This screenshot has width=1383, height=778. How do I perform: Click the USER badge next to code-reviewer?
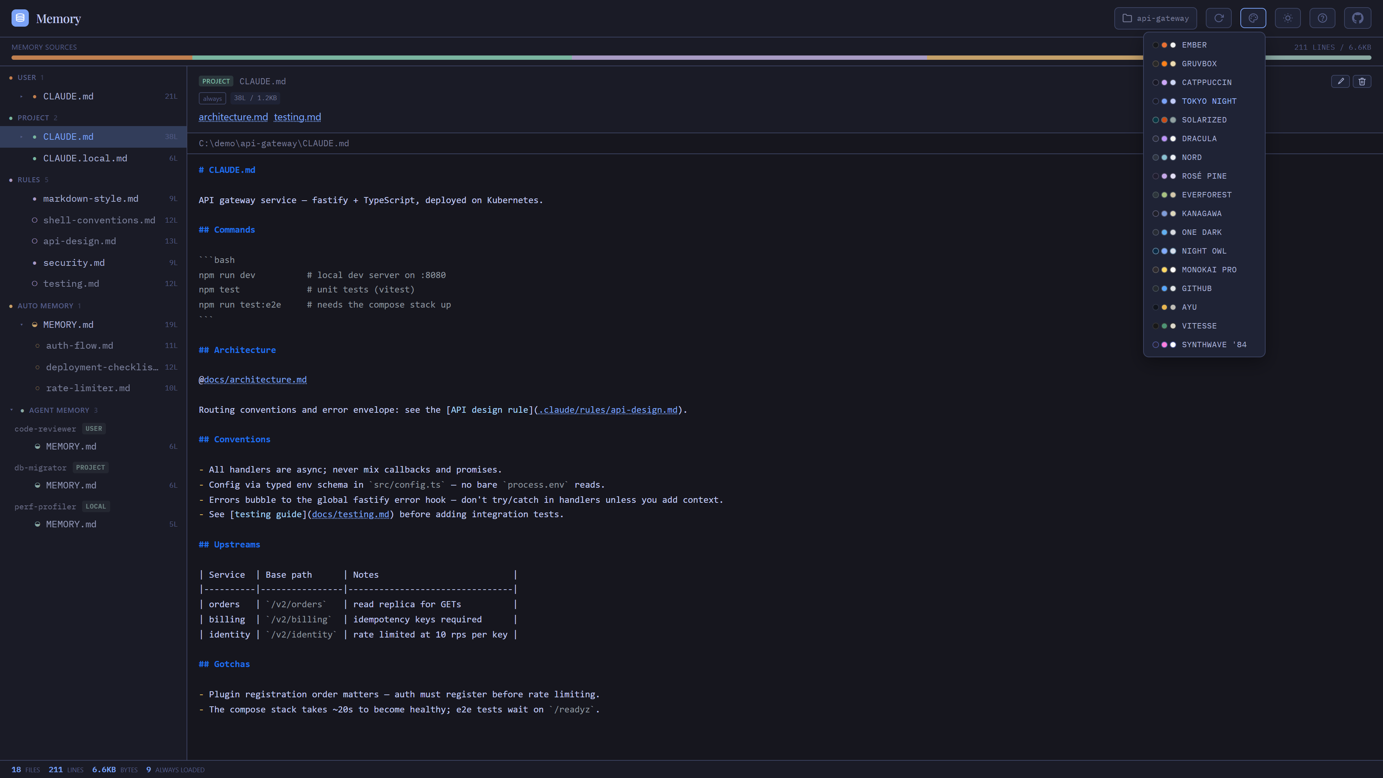click(93, 429)
